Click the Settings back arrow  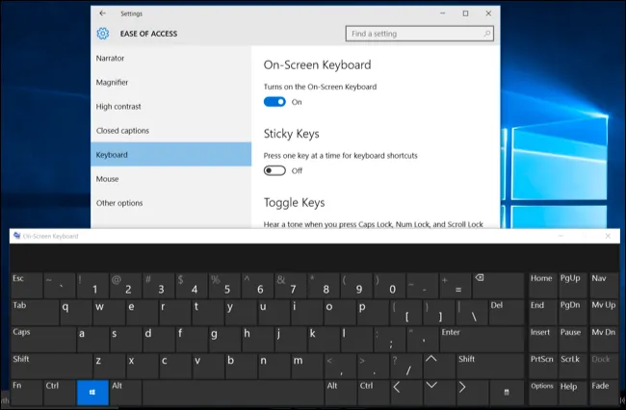pyautogui.click(x=103, y=13)
